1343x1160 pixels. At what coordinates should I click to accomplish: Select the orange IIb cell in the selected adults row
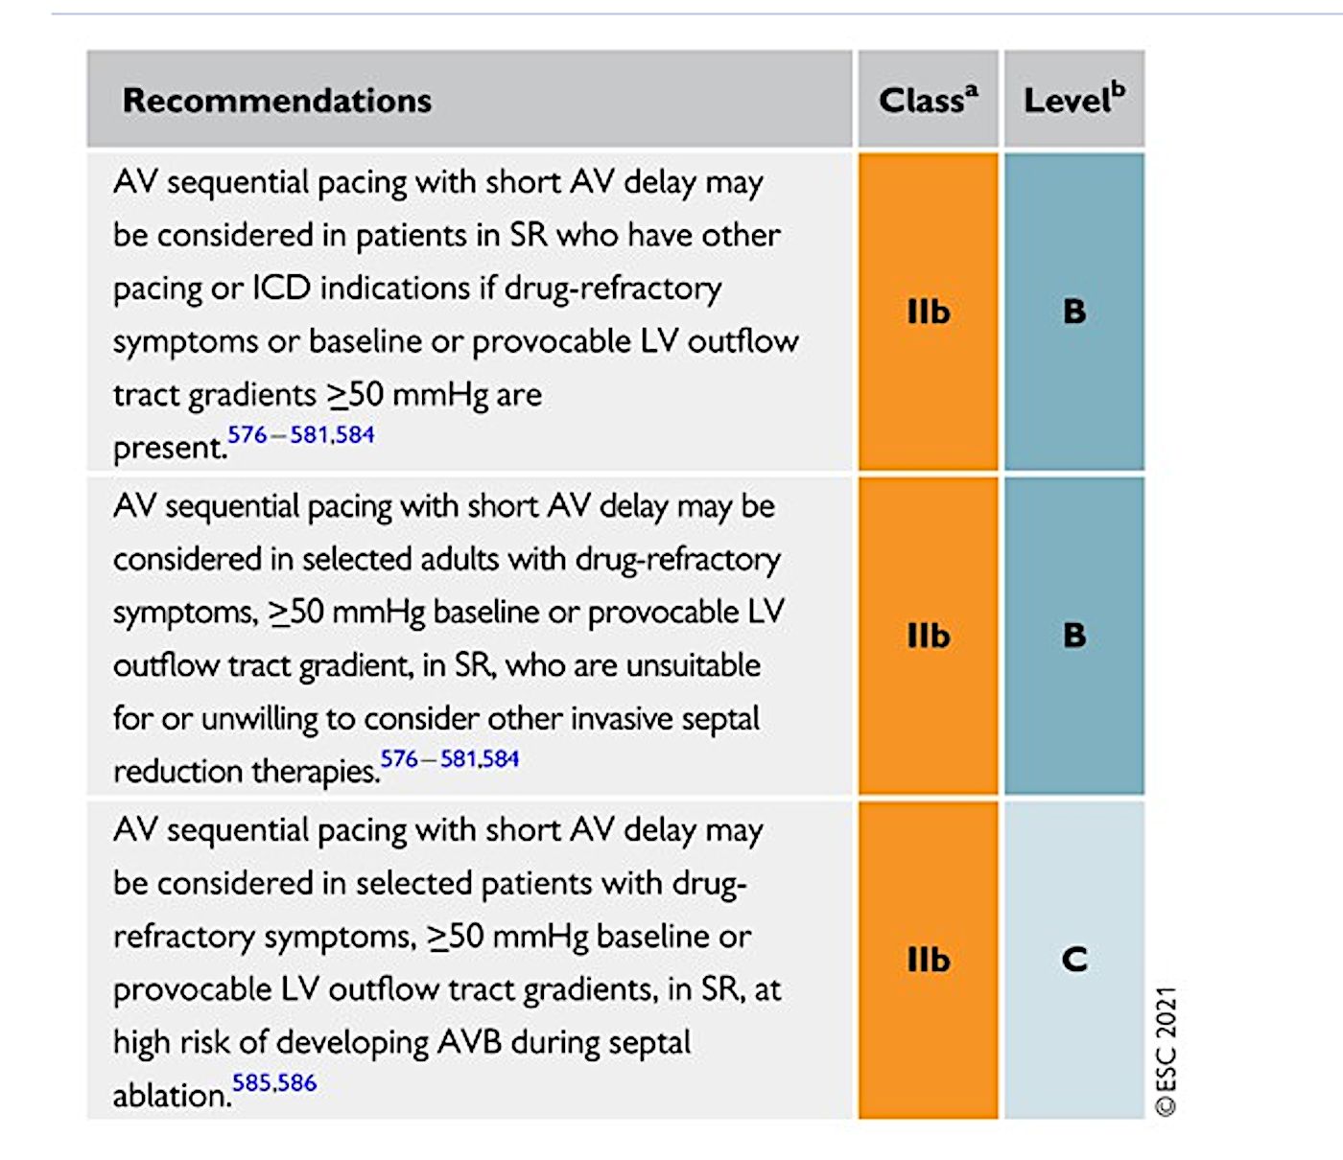tap(928, 636)
